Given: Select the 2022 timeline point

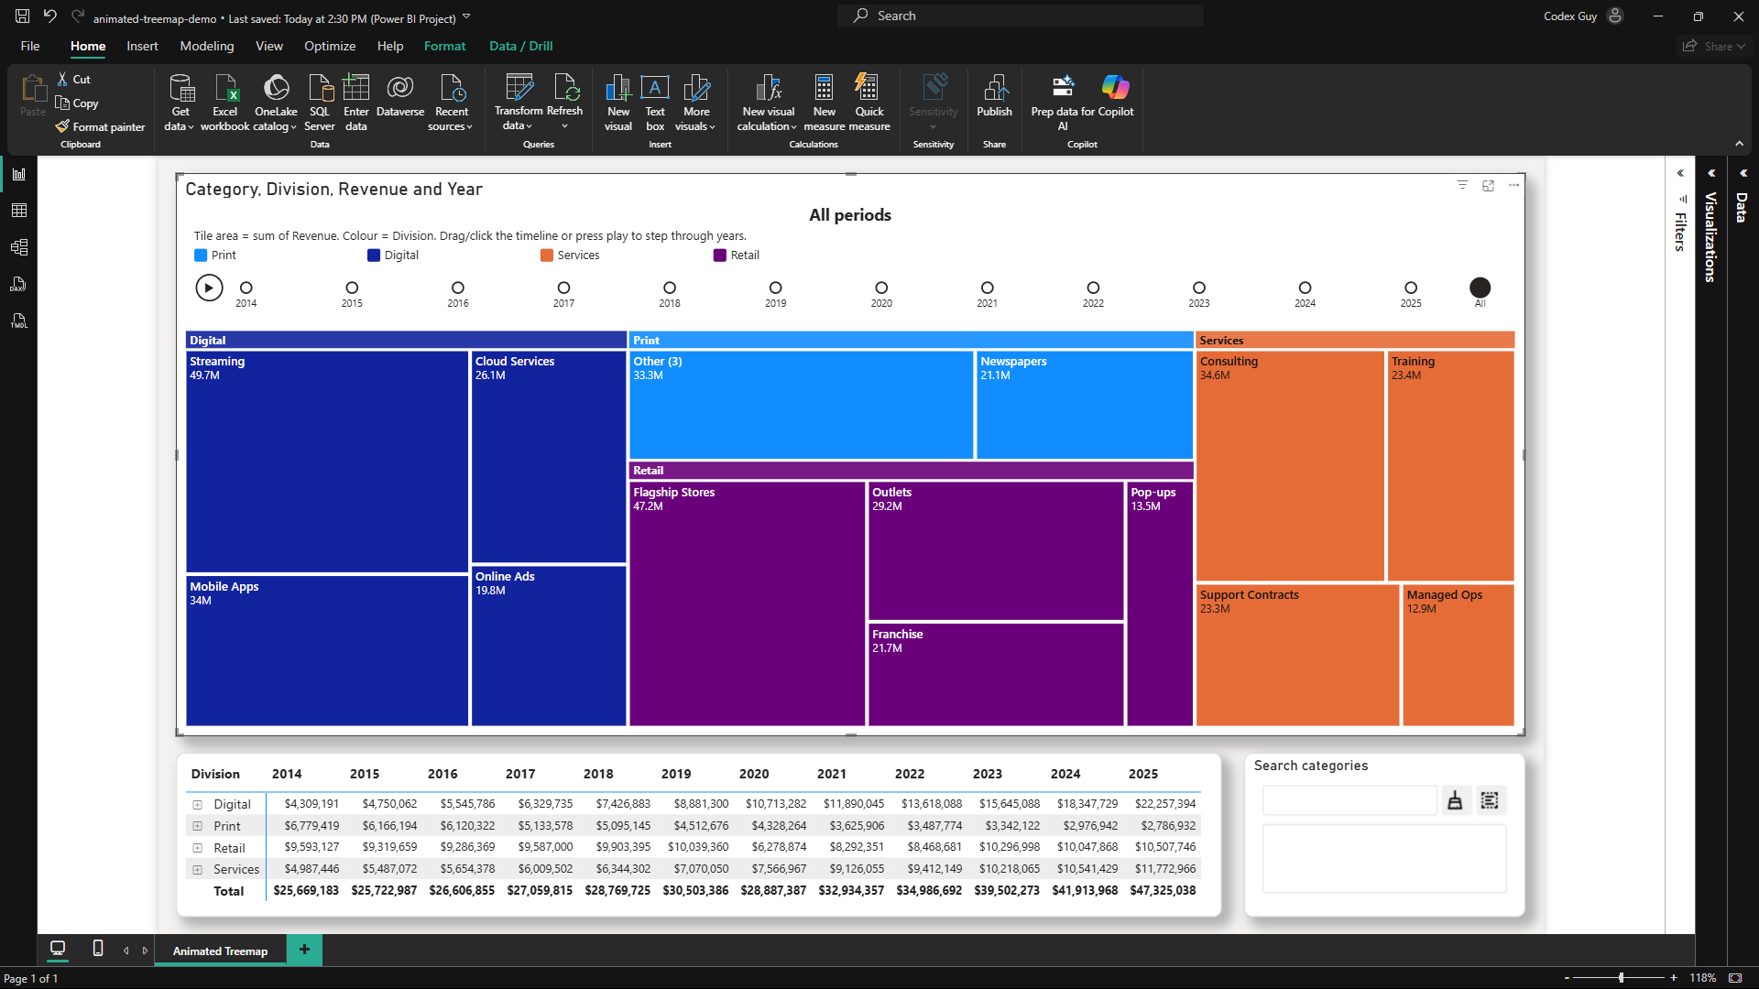Looking at the screenshot, I should [x=1093, y=288].
